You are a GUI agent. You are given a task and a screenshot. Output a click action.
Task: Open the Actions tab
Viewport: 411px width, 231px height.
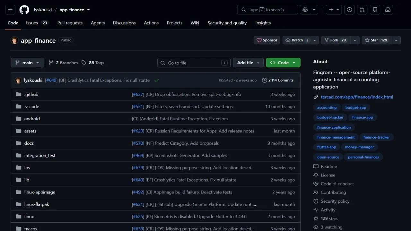click(151, 23)
